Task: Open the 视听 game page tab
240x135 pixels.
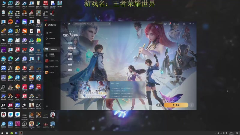Action: tap(70, 59)
